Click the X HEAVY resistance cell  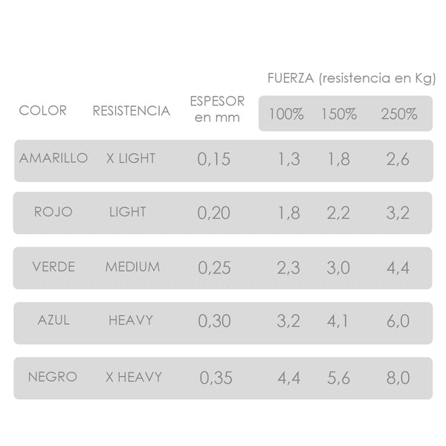tap(134, 377)
